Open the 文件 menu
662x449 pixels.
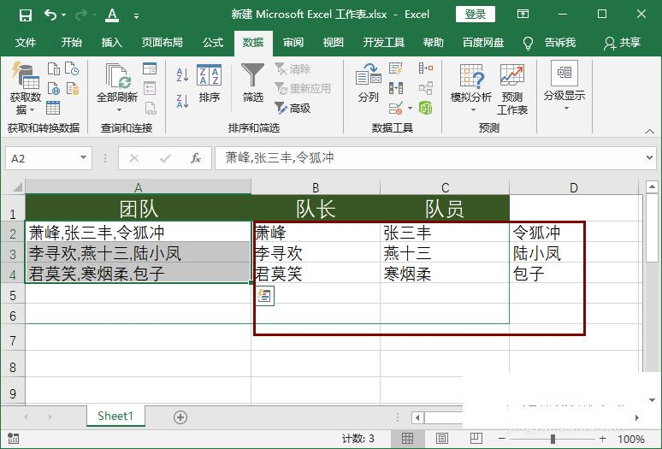point(26,42)
